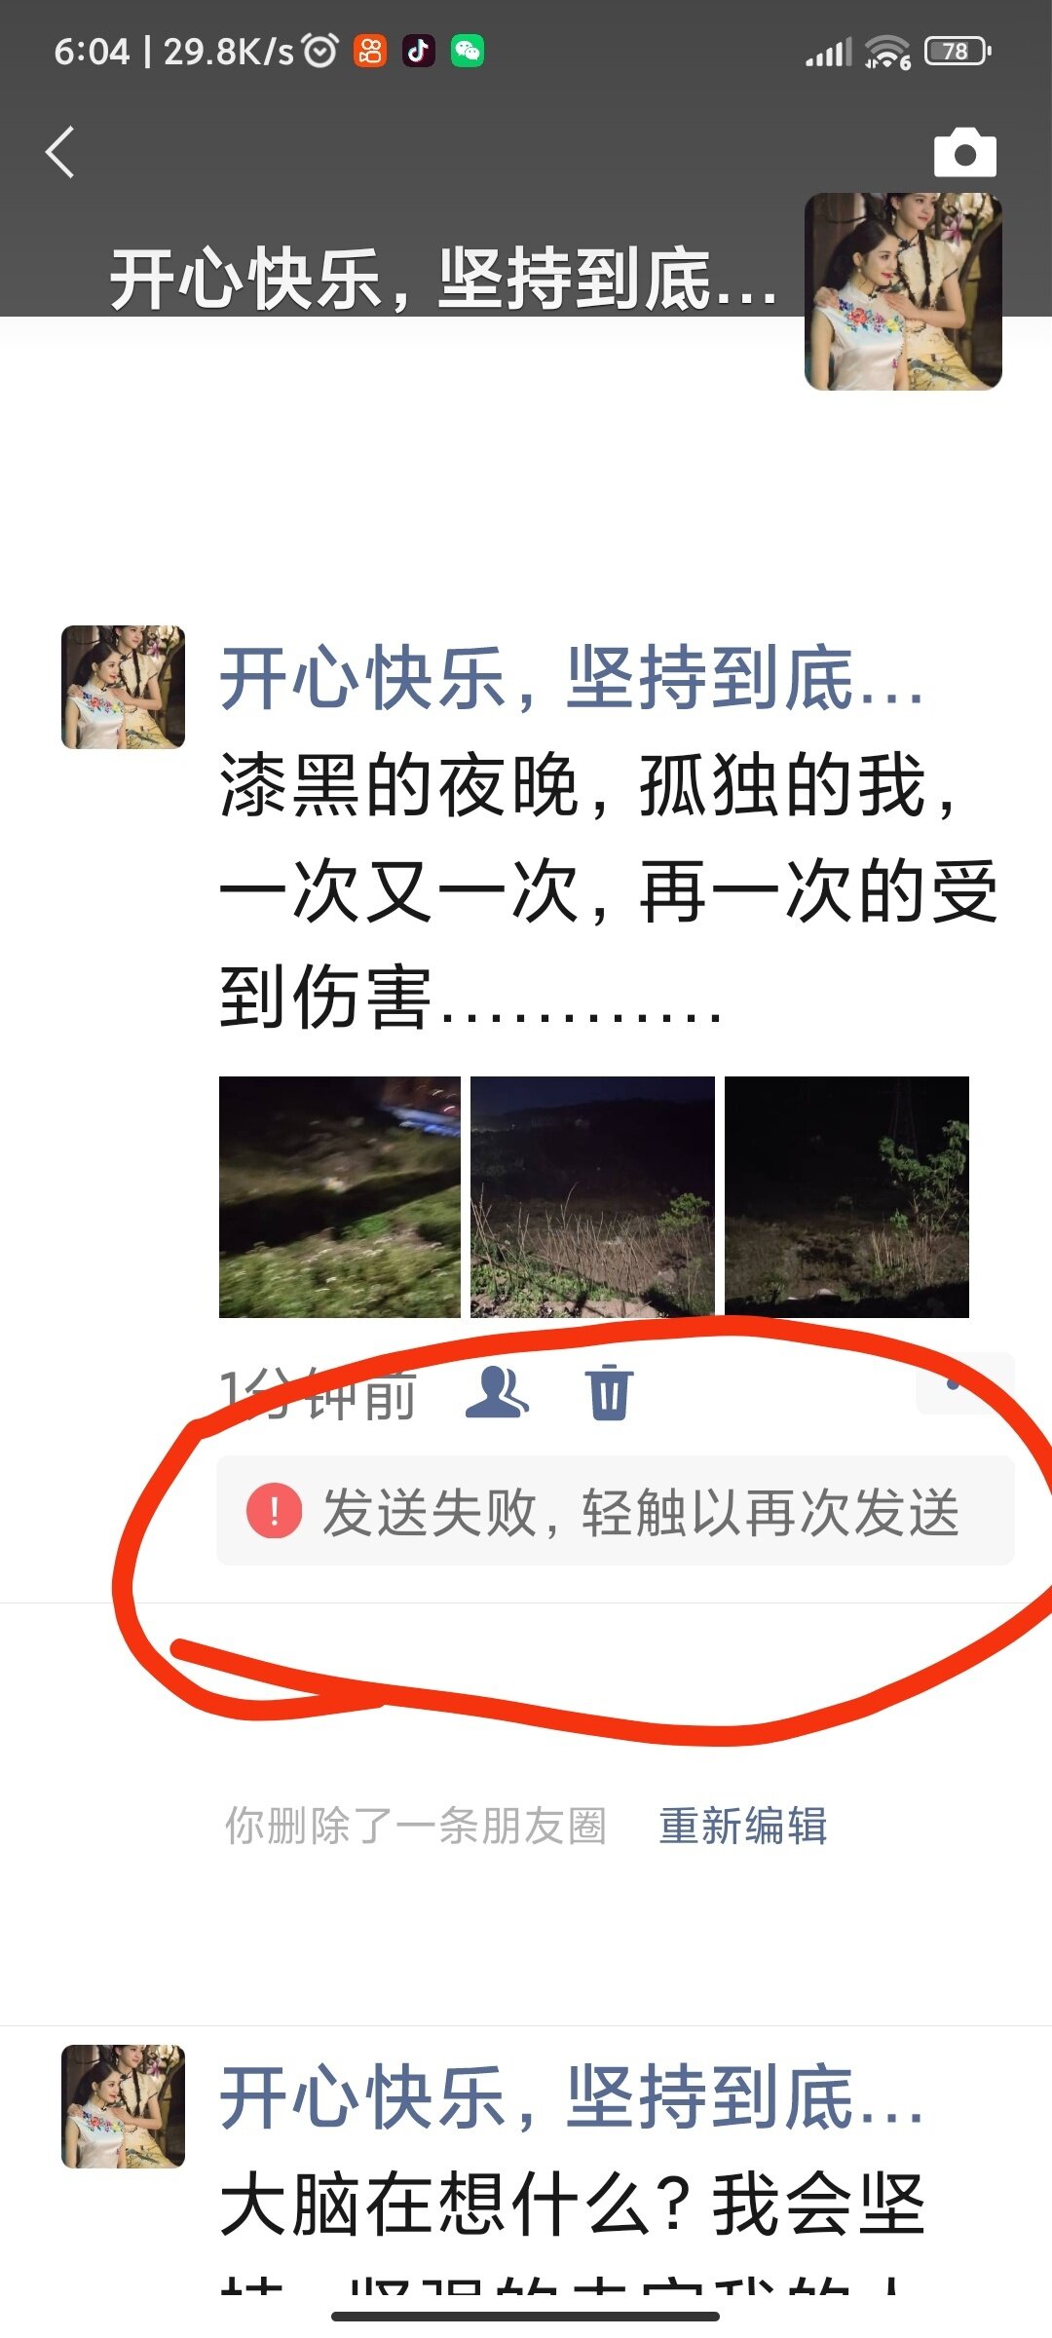Tap the username on the second post
The height and width of the screenshot is (2338, 1052).
[x=572, y=2096]
